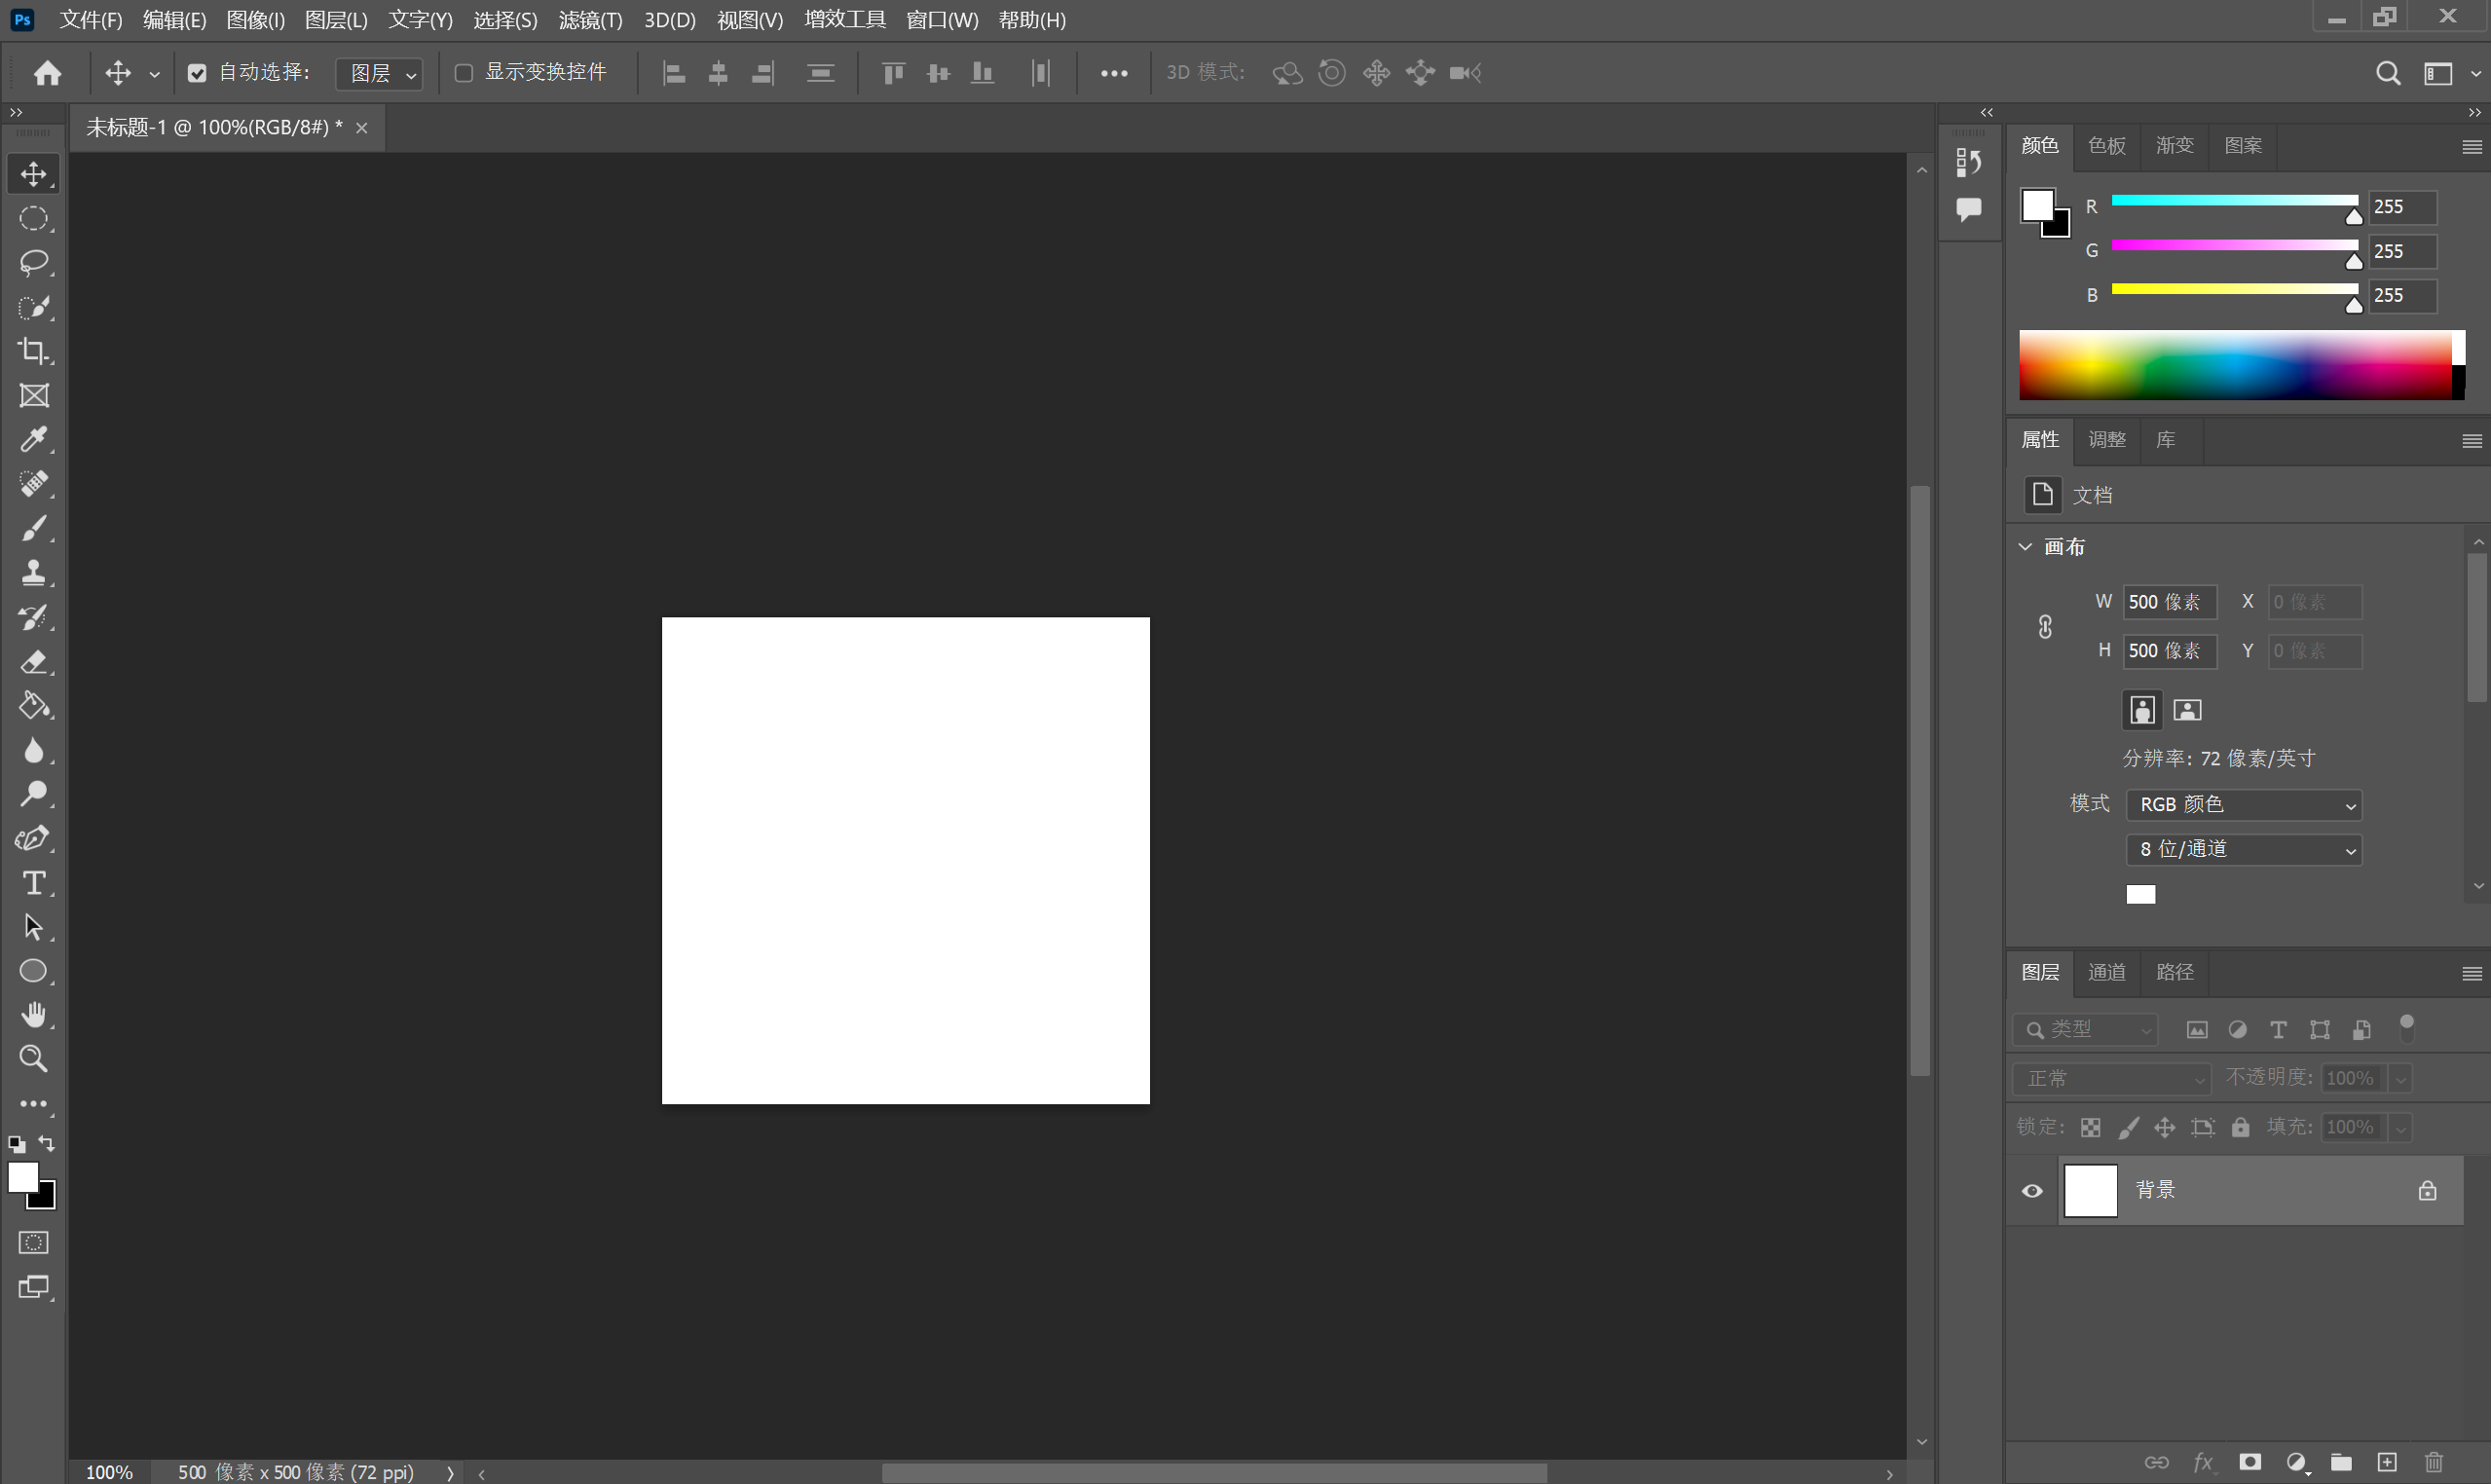
Task: Click the canvas width W field
Action: (2168, 602)
